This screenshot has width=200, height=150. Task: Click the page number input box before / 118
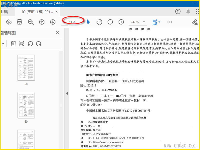point(64,22)
